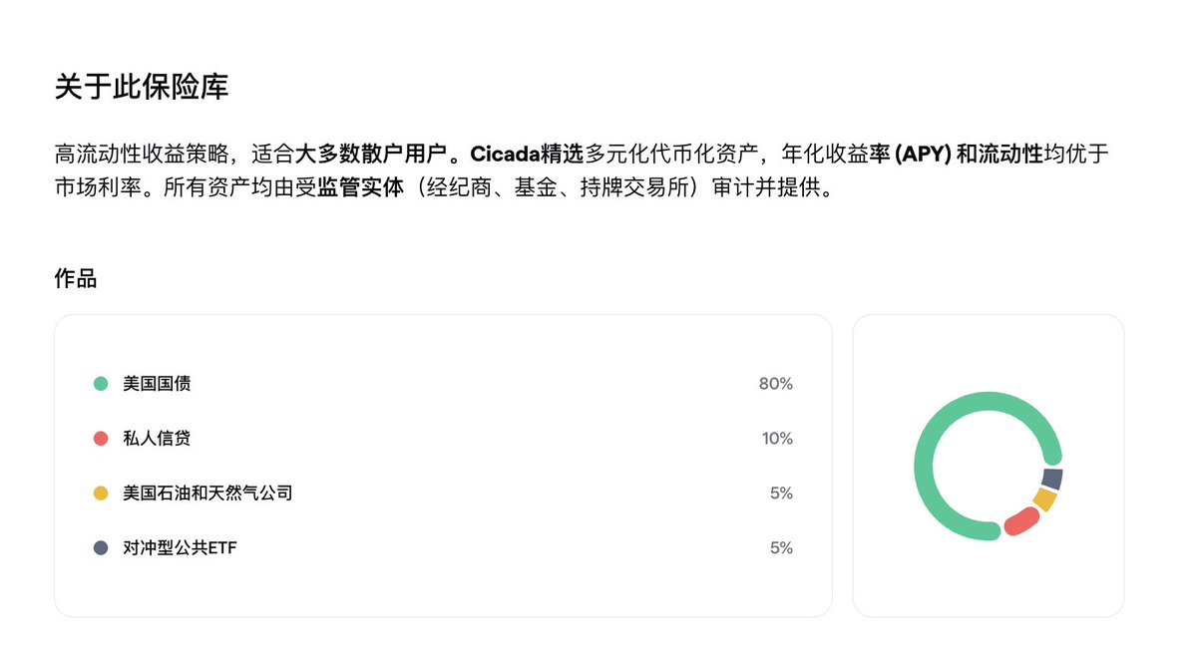Click the bold Cicada精选 text

527,154
